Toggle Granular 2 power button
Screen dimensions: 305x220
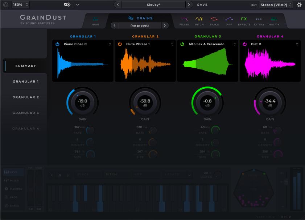tap(120, 44)
